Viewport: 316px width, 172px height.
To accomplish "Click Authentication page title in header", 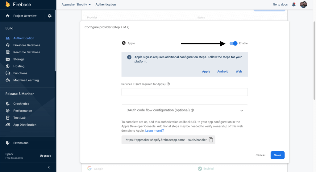I will coord(106,4).
